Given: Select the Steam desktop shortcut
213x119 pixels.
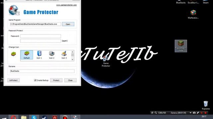Looking at the screenshot, I should click(206, 2).
